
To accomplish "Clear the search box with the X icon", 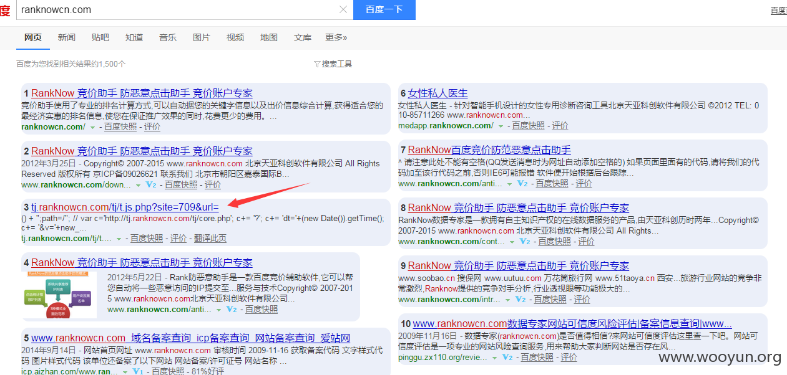I will coord(343,9).
